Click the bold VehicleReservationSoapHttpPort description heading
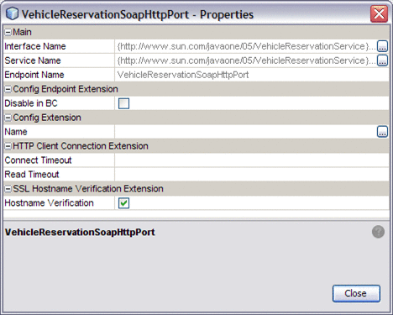393x315 pixels. [x=80, y=232]
